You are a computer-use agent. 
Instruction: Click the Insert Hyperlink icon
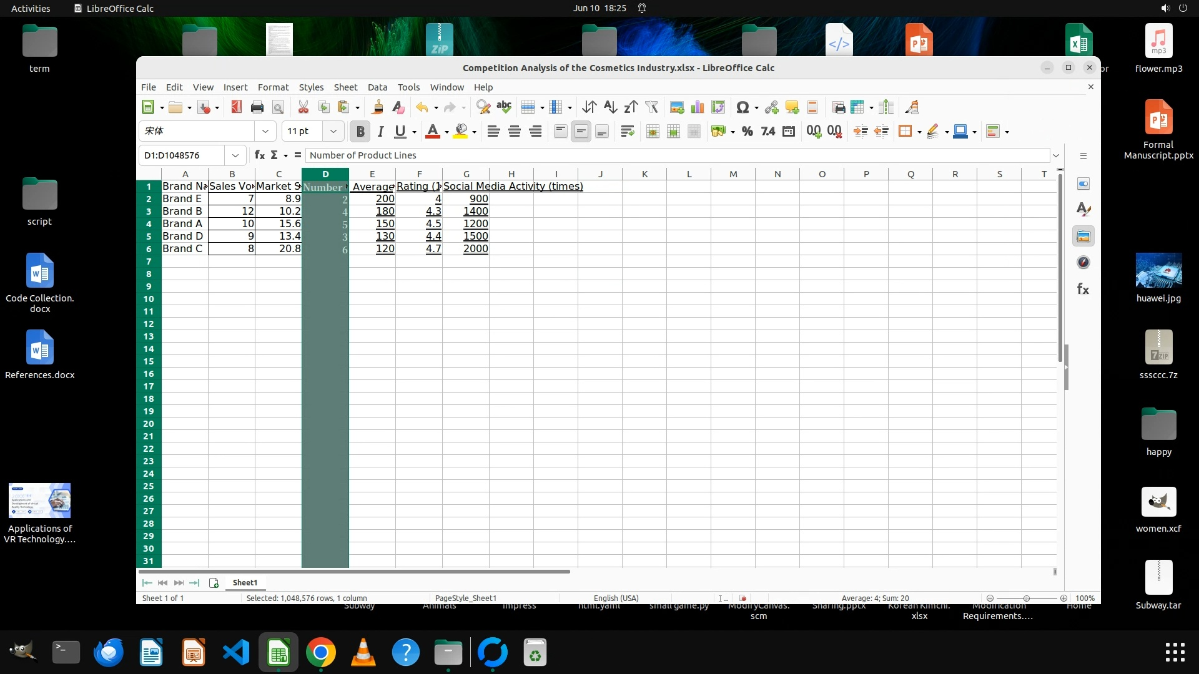coord(771,107)
